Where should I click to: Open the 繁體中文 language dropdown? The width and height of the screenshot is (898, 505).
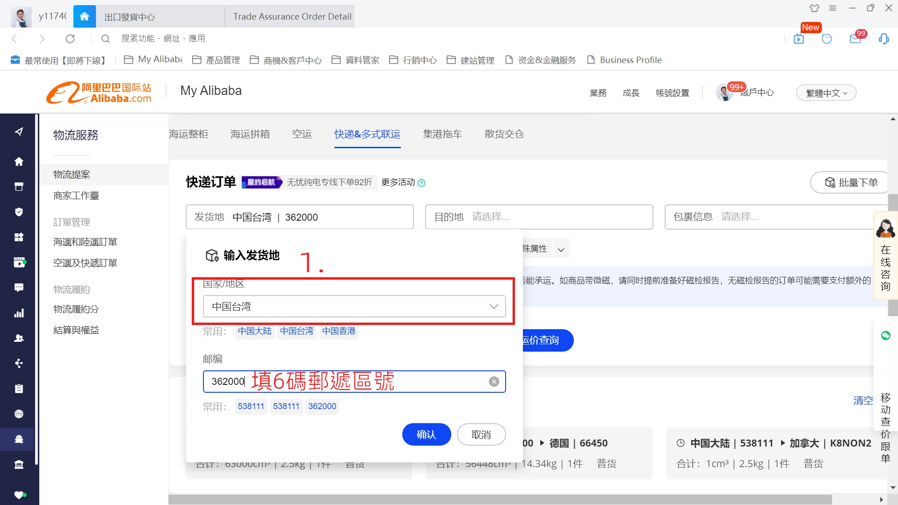point(826,93)
